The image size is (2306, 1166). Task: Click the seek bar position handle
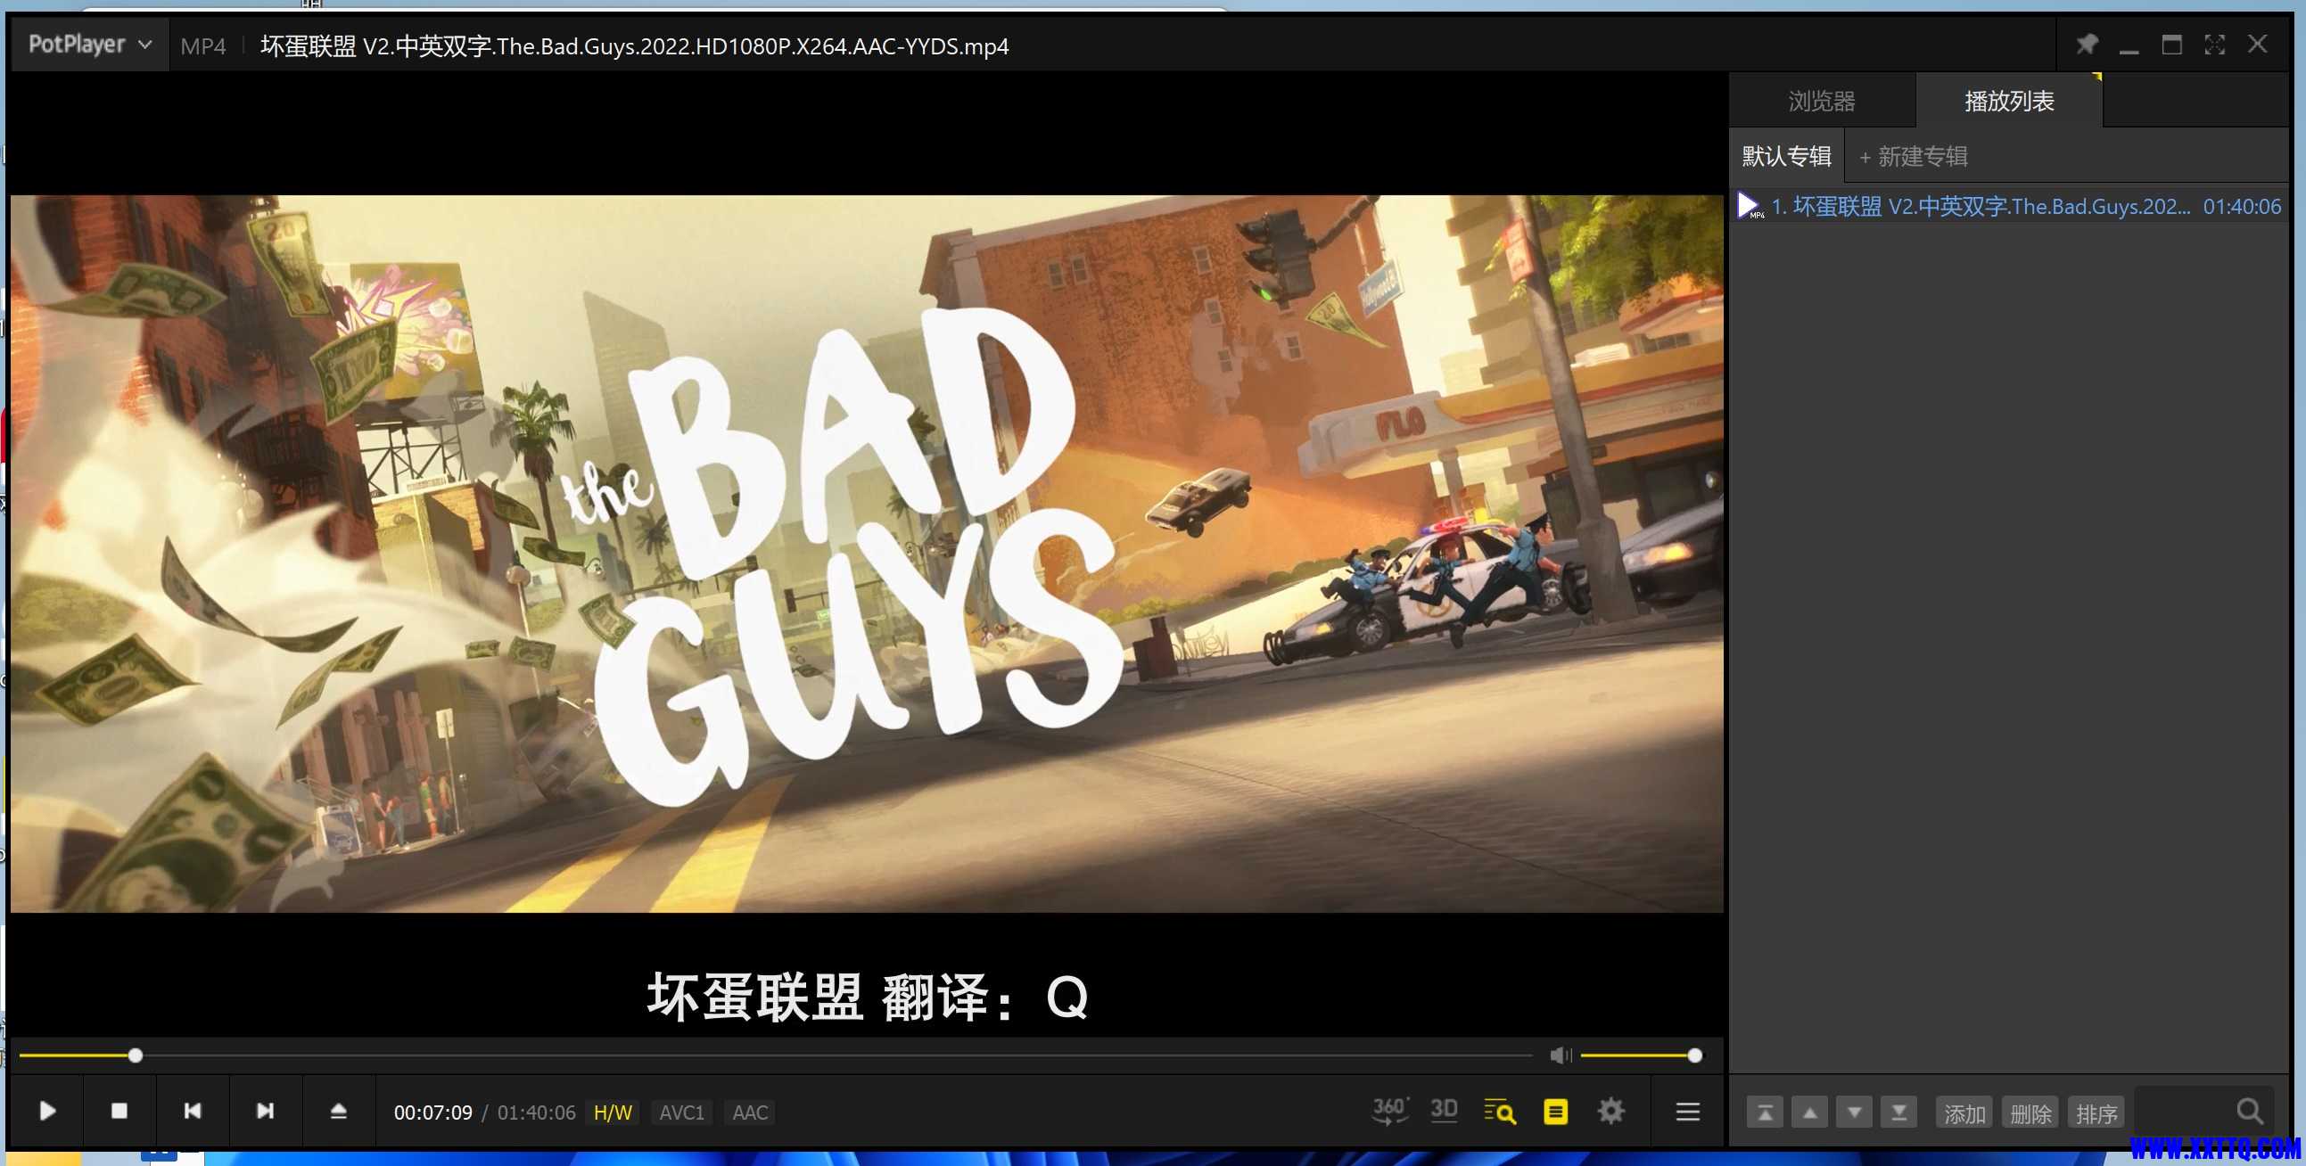click(x=136, y=1056)
